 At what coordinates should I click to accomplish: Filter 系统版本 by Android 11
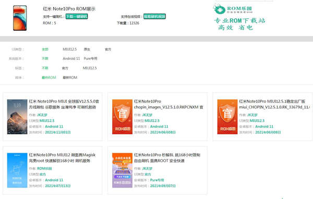click(71, 58)
